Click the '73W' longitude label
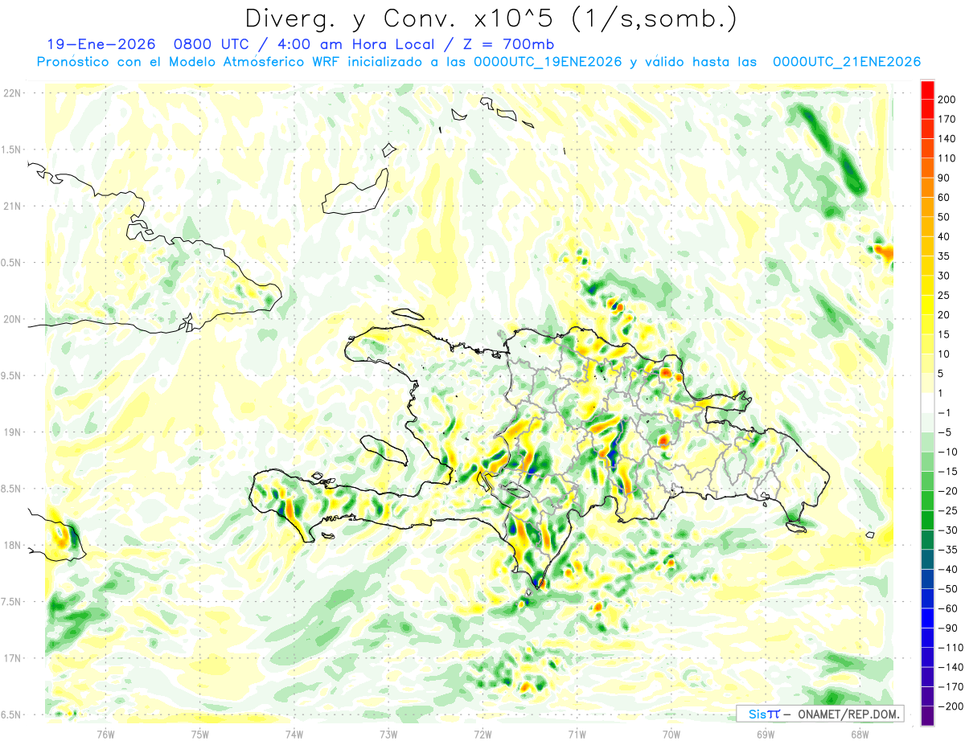This screenshot has width=965, height=745. [x=388, y=733]
